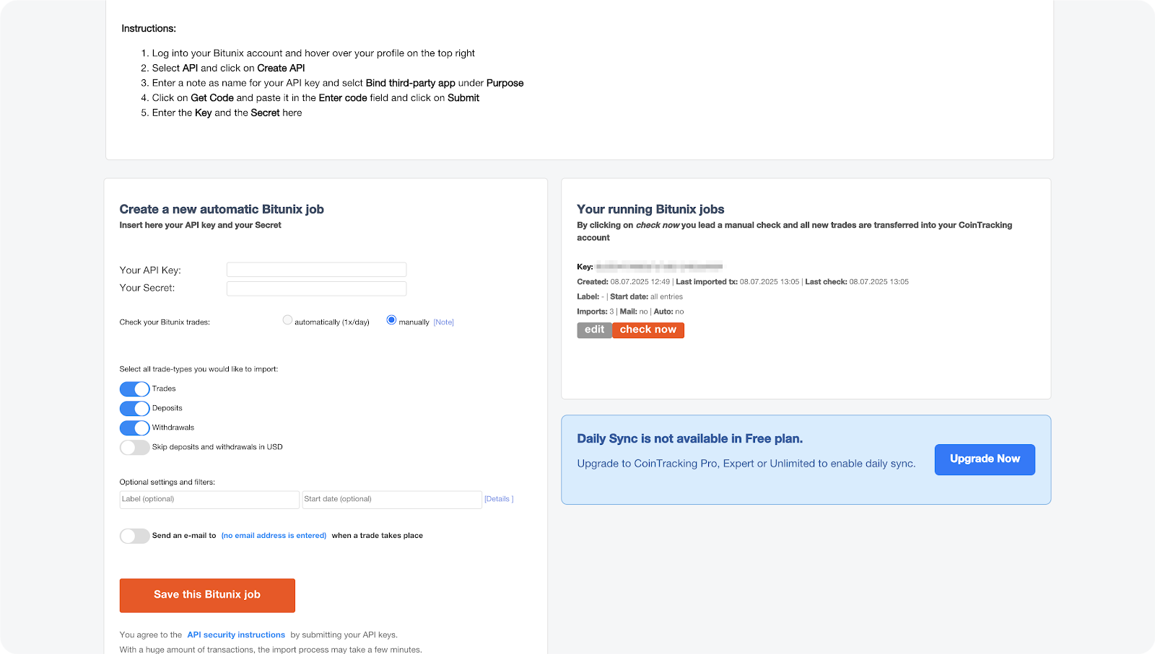Screen dimensions: 1155x654
Task: Click check now for the running Bitunix job
Action: coord(648,330)
